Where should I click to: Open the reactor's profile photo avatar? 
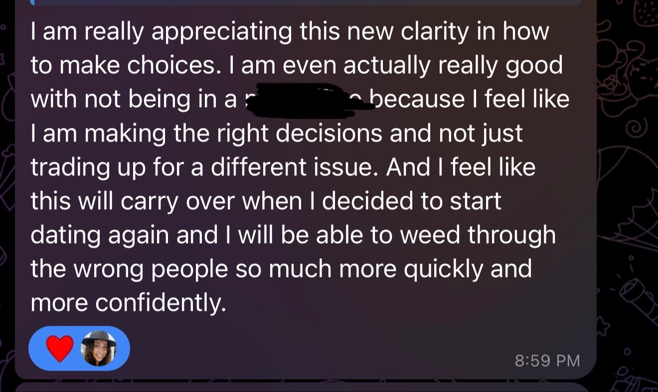point(99,349)
